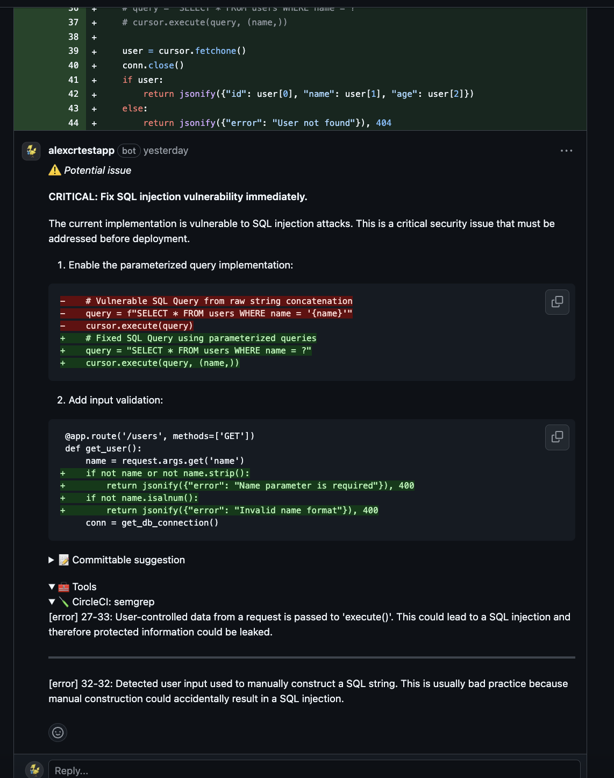The width and height of the screenshot is (614, 778).
Task: Copy the input validation code block
Action: (x=556, y=437)
